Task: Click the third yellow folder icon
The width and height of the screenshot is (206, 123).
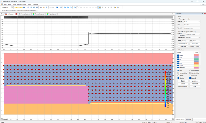Action: [x=21, y=7]
